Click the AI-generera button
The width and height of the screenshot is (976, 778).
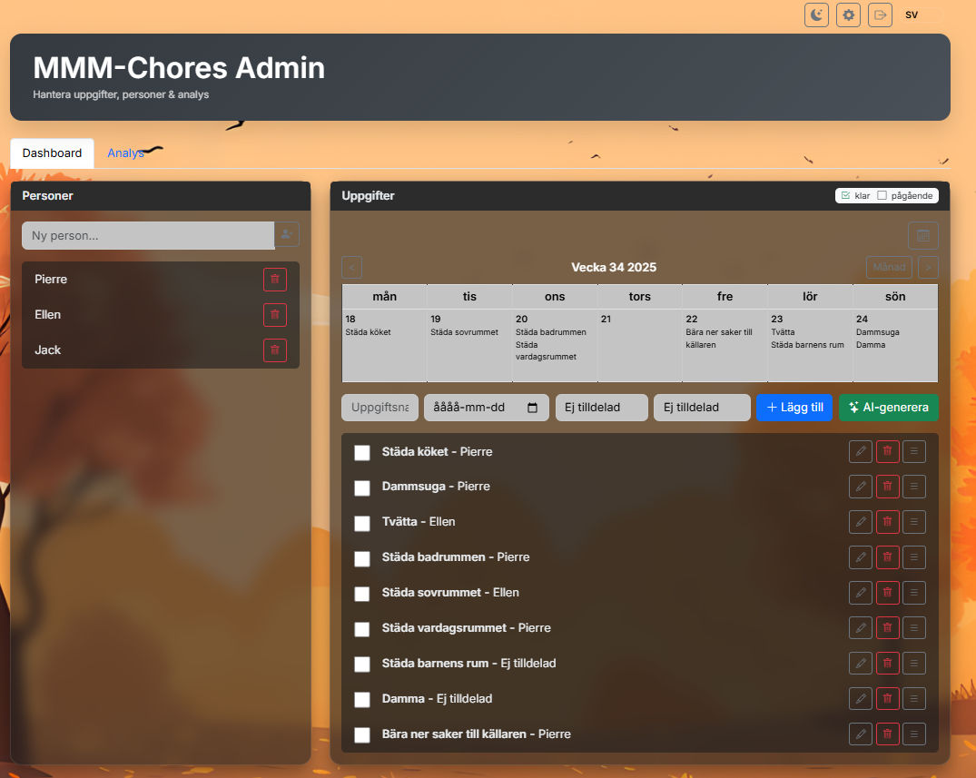[x=888, y=408]
